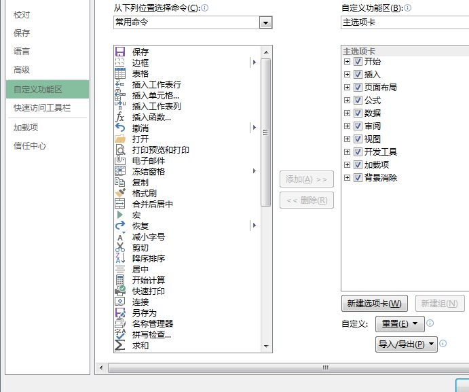Click the 新建选项卡 button
Viewport: 469px width, 392px height.
tap(374, 304)
